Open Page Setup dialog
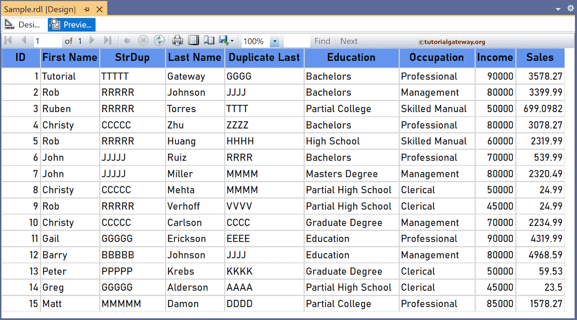Image resolution: width=577 pixels, height=320 pixels. 209,41
